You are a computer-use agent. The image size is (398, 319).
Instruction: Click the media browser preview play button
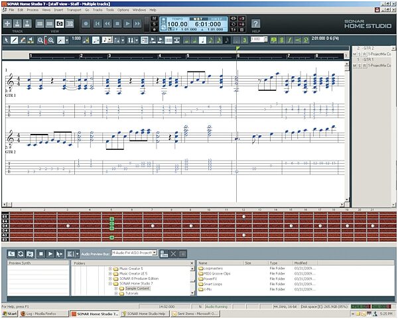tap(50, 253)
